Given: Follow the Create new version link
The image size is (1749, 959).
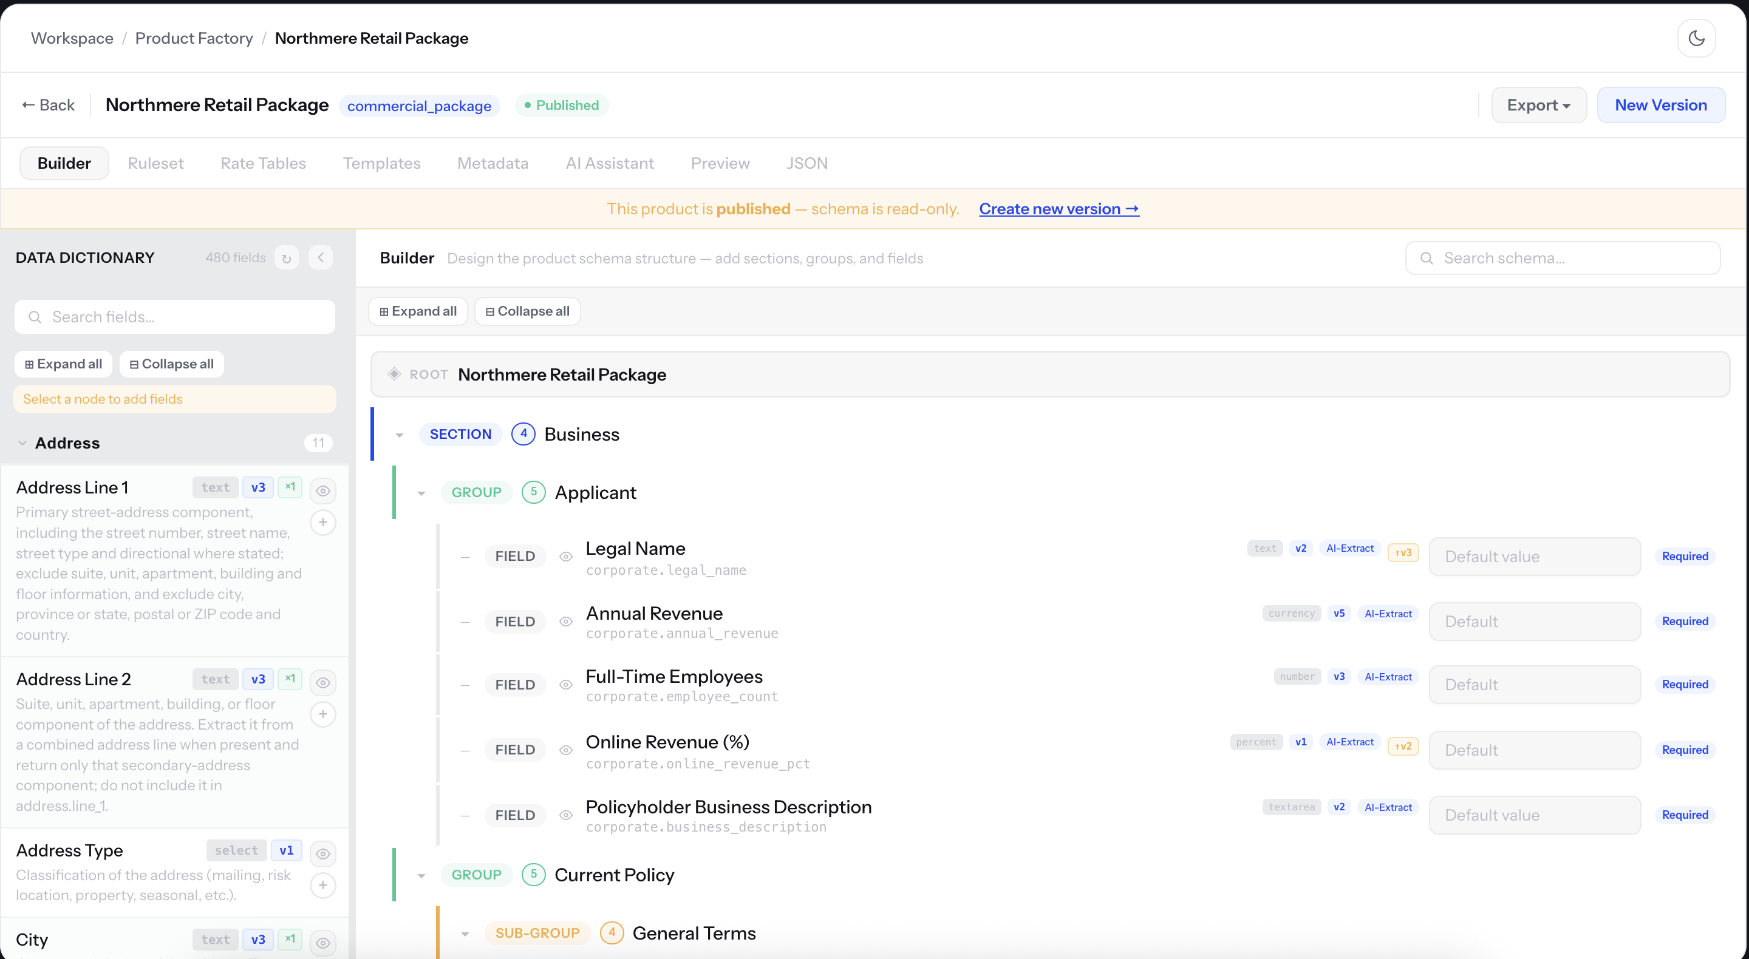Looking at the screenshot, I should coord(1059,209).
